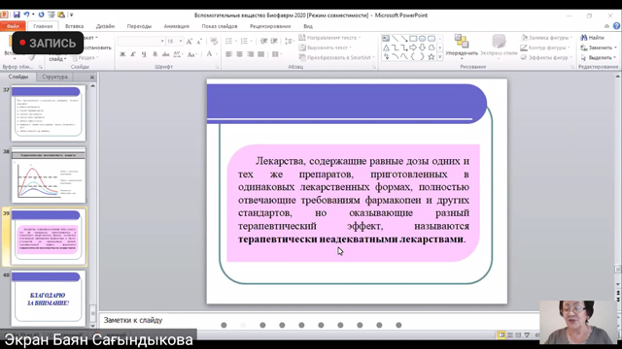The height and width of the screenshot is (349, 622).
Task: Switch to the Анимация ribbon tab
Action: pyautogui.click(x=177, y=26)
